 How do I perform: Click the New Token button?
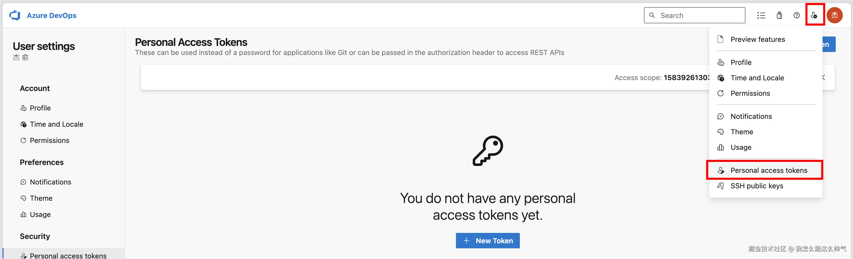(x=488, y=240)
